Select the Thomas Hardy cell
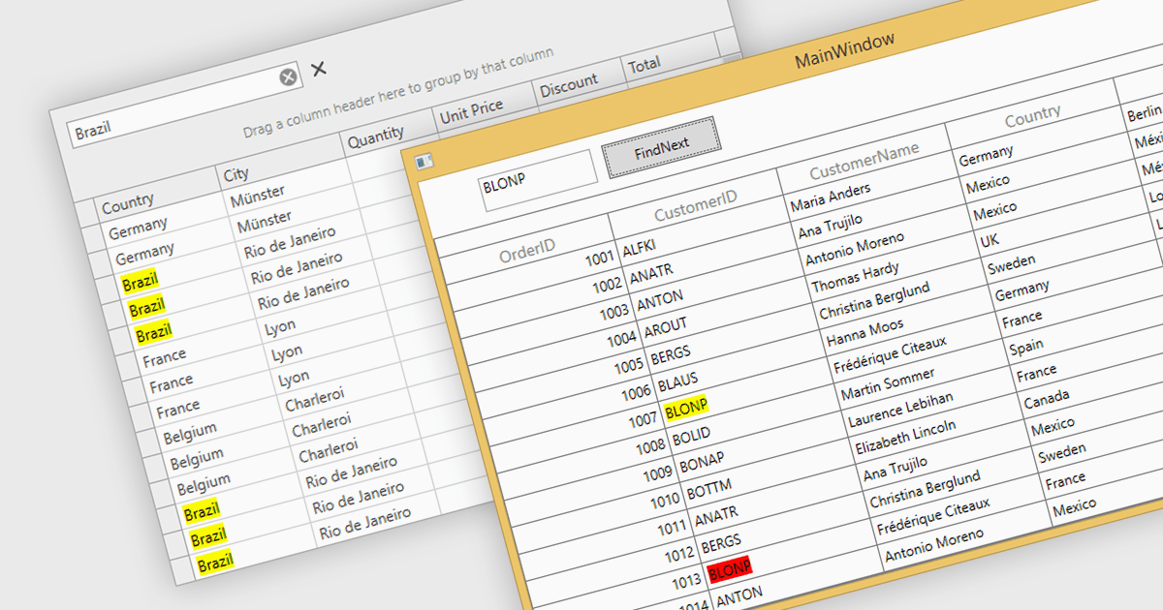 [856, 279]
